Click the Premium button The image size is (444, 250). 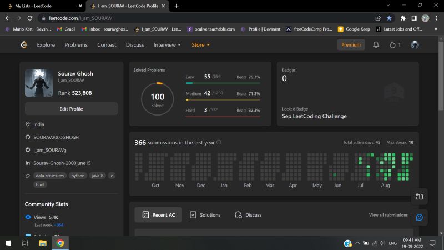point(351,45)
